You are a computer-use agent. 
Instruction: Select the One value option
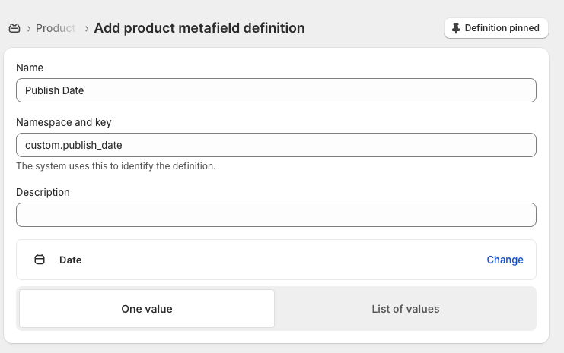(147, 309)
